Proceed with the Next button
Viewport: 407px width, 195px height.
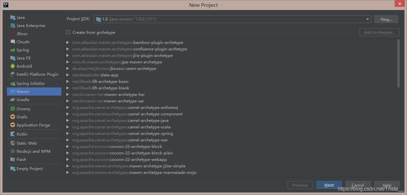[329, 185]
